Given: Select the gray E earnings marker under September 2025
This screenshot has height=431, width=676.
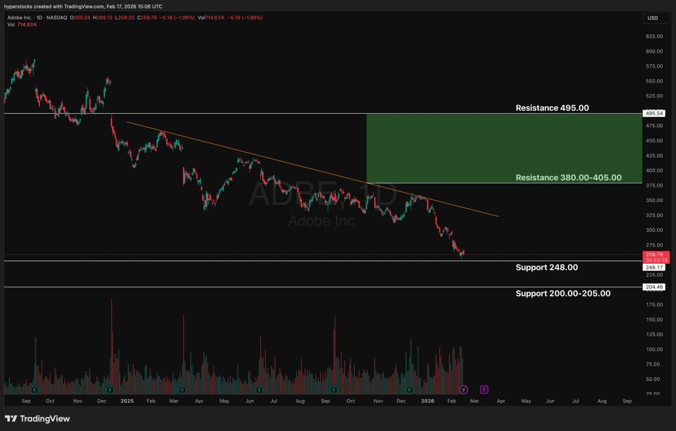Looking at the screenshot, I should 335,389.
